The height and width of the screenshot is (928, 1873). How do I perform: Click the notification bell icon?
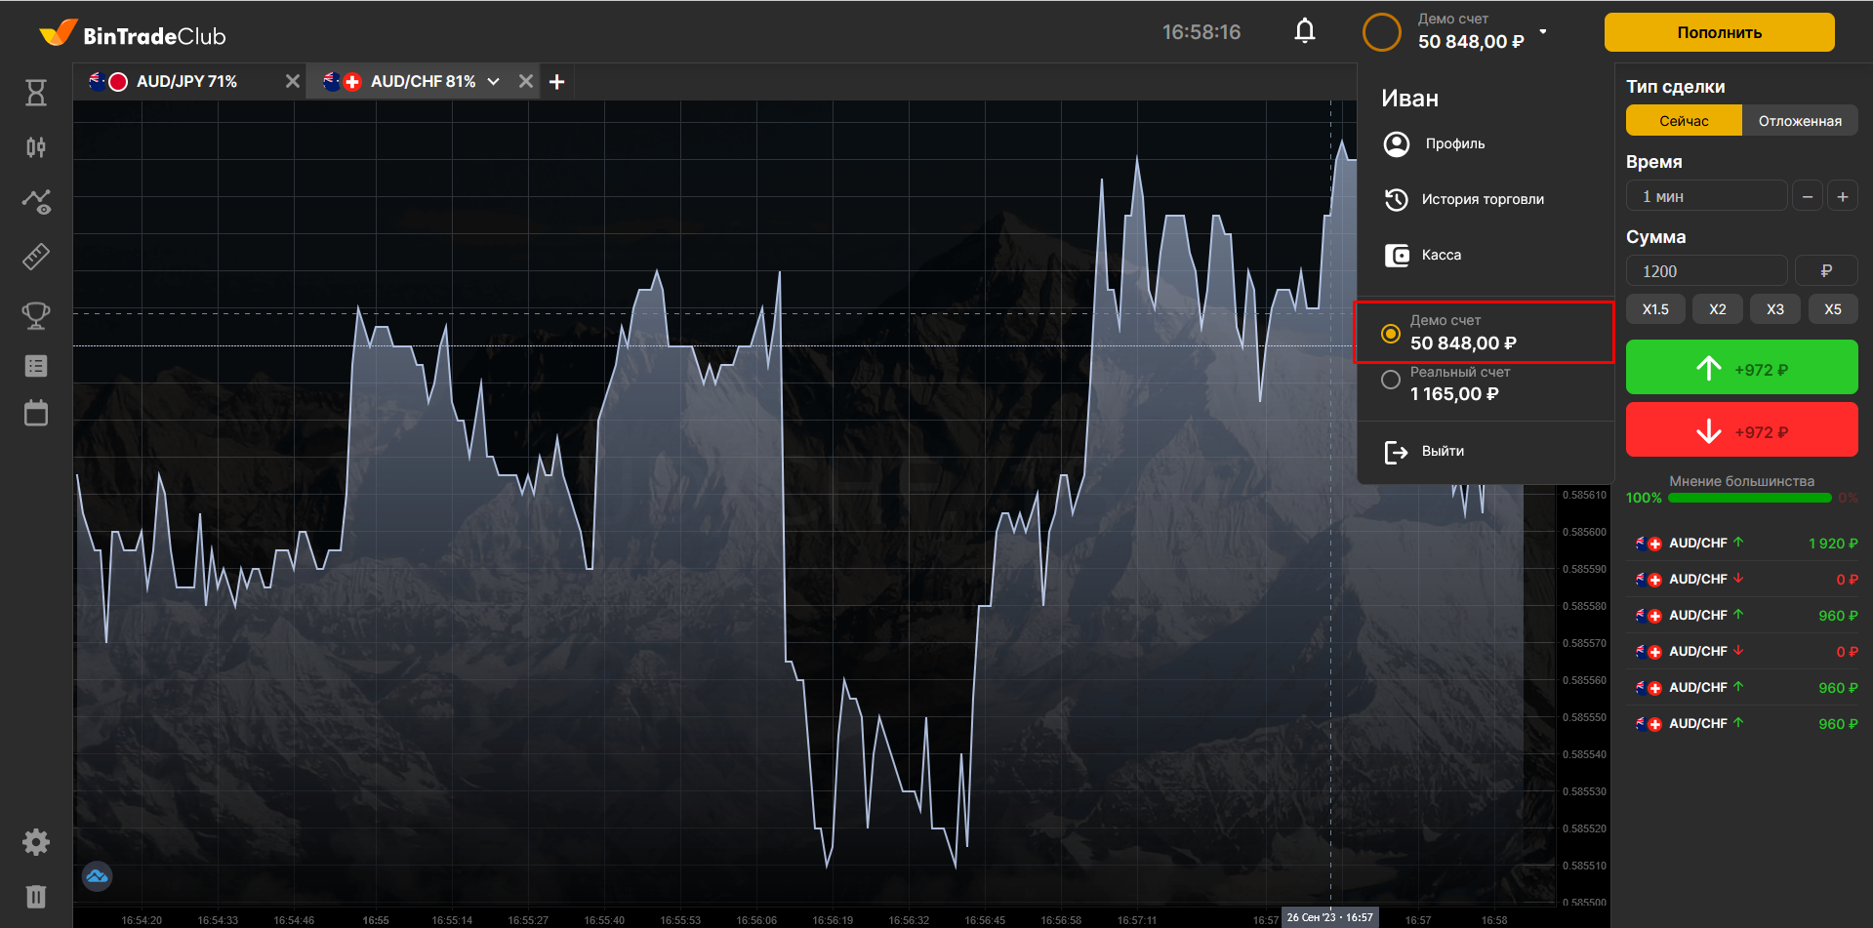click(1304, 32)
